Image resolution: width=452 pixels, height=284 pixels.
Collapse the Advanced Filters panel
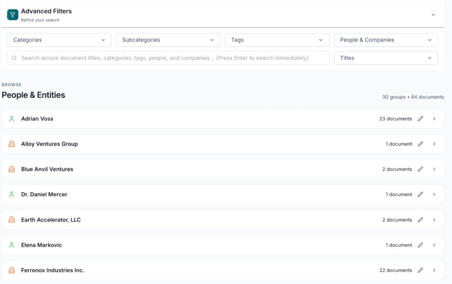click(x=433, y=15)
